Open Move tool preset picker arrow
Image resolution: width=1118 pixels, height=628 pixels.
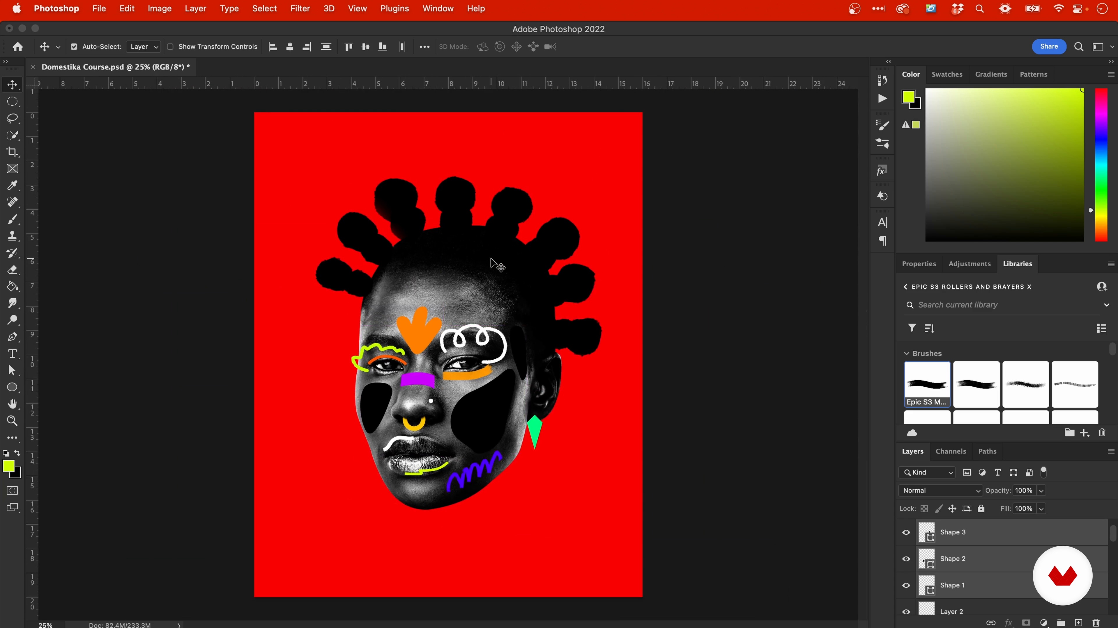click(58, 47)
